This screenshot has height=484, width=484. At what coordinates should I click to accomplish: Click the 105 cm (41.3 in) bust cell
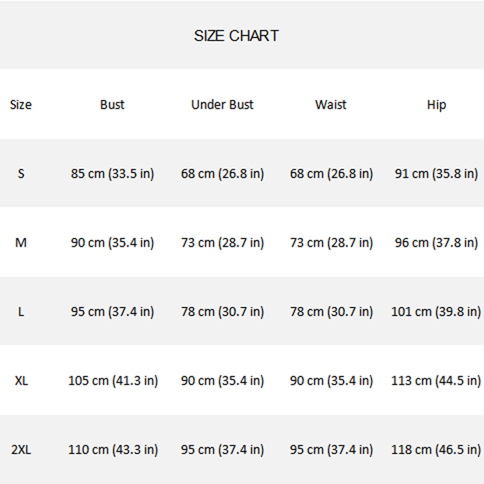tap(113, 381)
